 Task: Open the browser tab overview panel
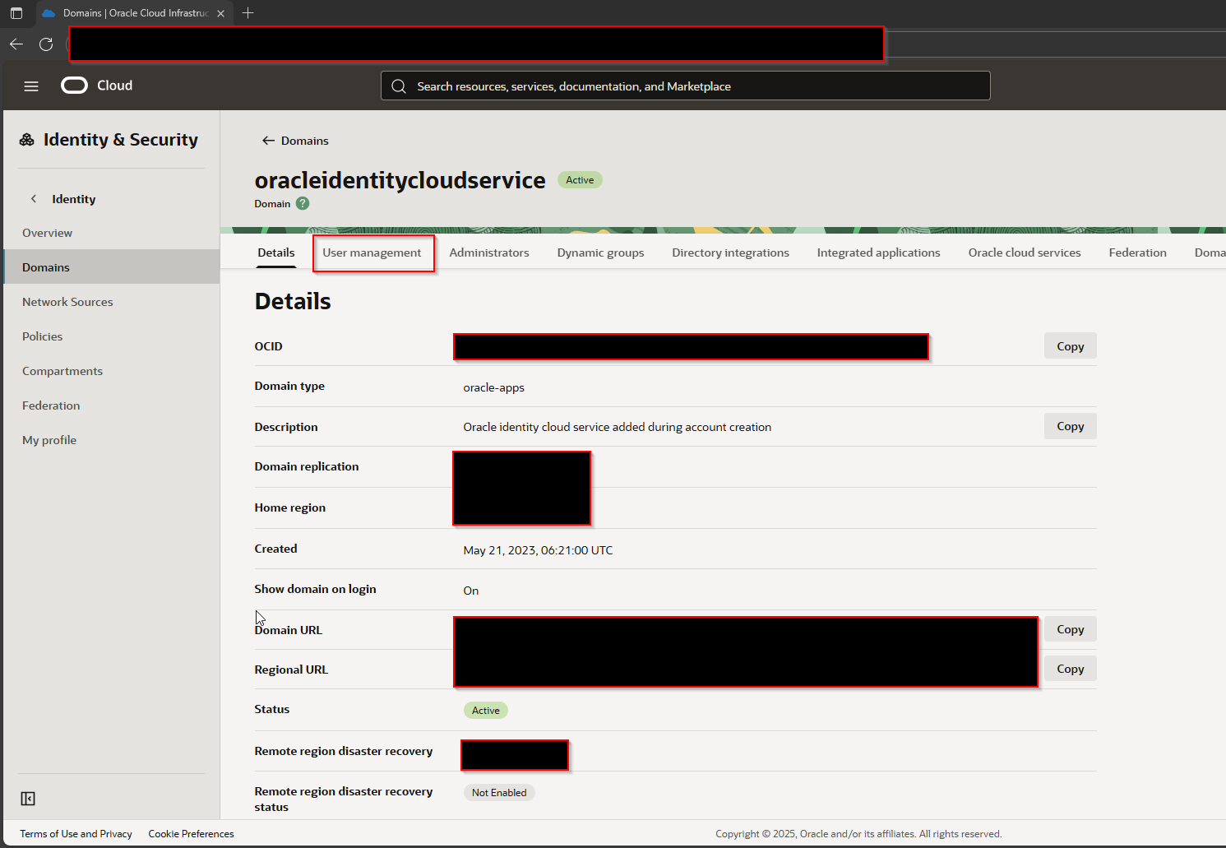tap(16, 12)
